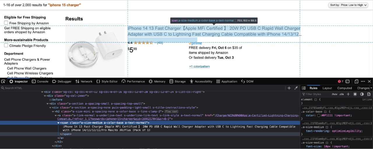The image size is (373, 149).
Task: Click the product star rating
Action: click(x=143, y=43)
